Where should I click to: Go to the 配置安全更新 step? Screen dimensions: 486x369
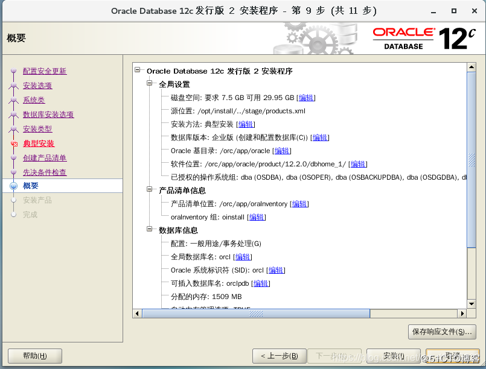[45, 71]
